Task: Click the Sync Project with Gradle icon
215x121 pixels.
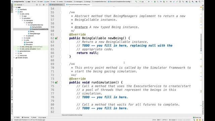Action: (x=187, y=2)
